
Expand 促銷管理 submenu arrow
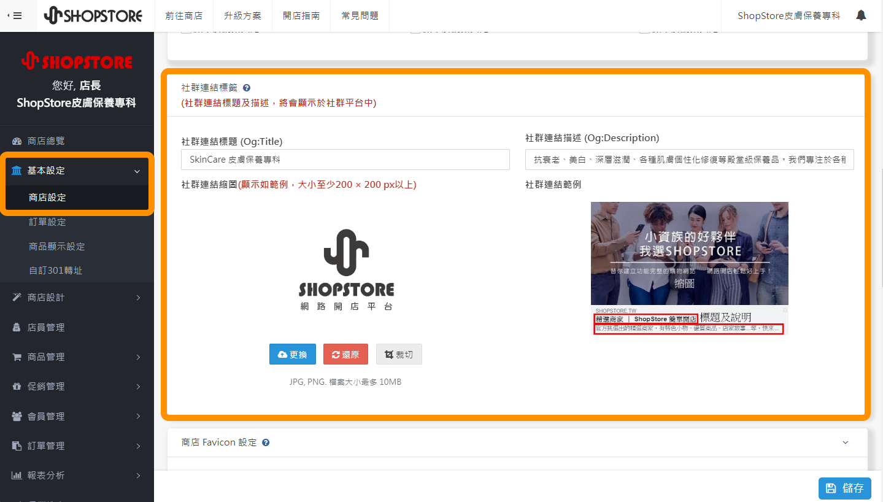(x=138, y=387)
